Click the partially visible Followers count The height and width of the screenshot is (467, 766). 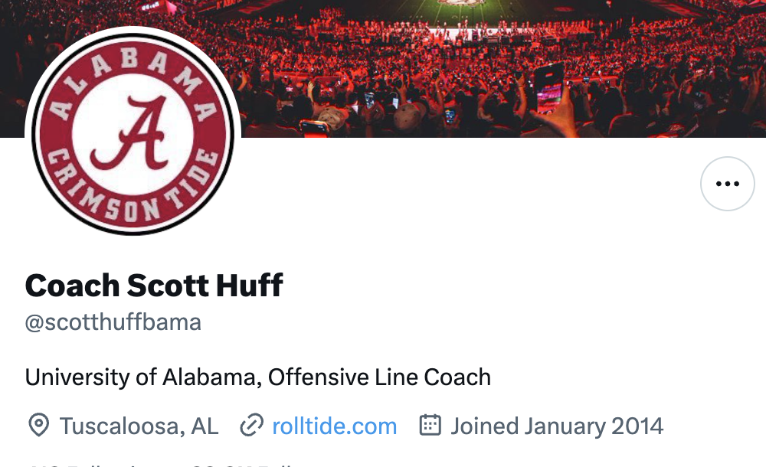[245, 464]
